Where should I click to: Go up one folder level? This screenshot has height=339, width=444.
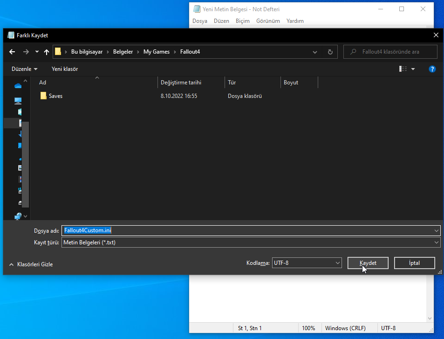coord(47,52)
